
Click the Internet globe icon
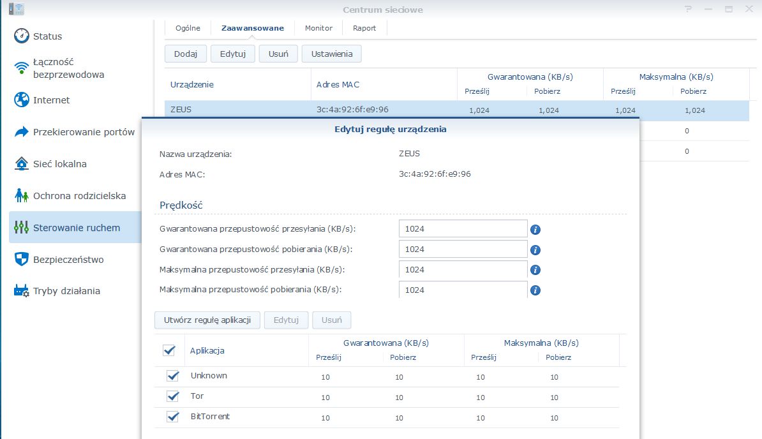click(22, 100)
